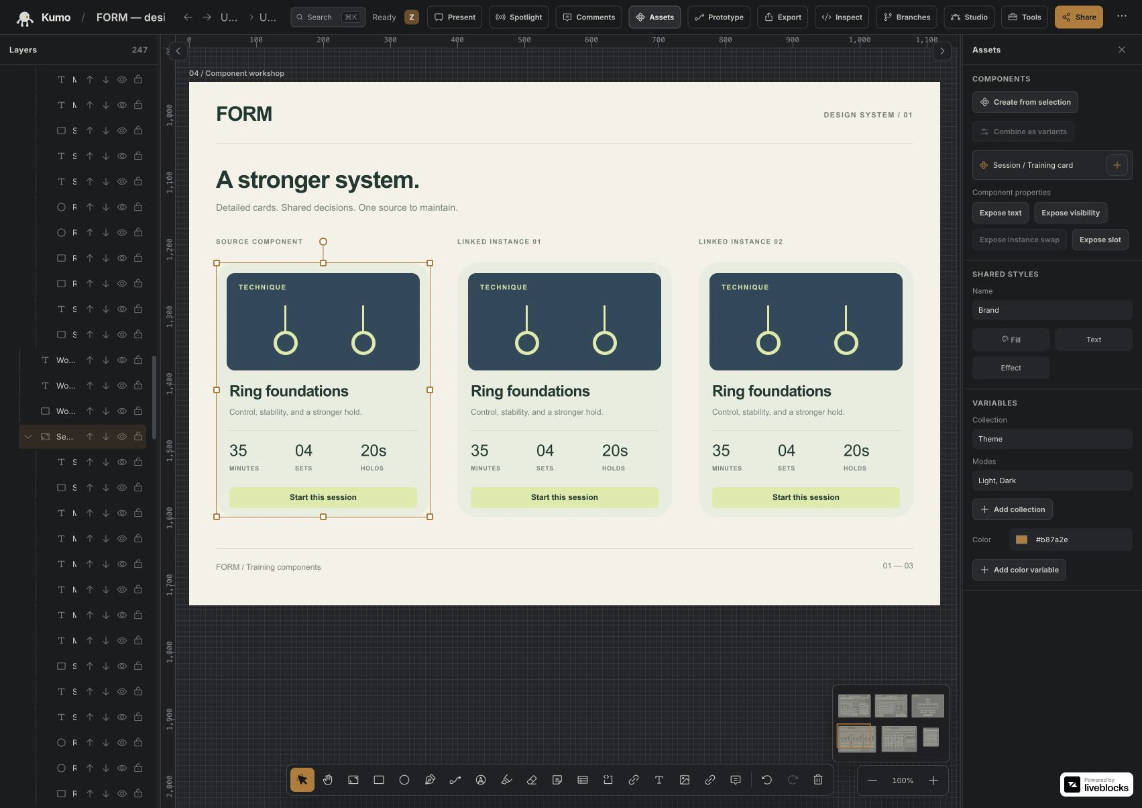
Task: Select the sticky note tool
Action: coord(557,780)
